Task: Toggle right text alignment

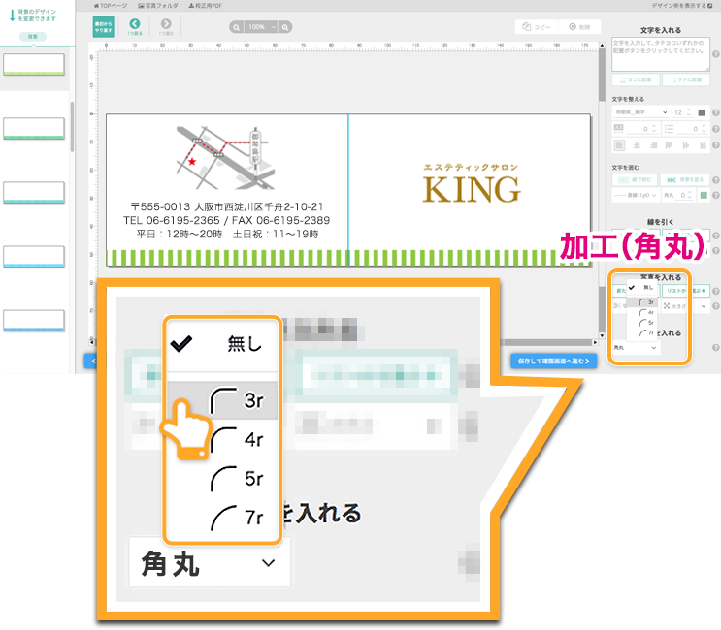Action: pos(653,145)
